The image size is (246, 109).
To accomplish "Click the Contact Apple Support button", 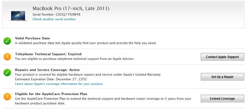I will click(222, 57).
